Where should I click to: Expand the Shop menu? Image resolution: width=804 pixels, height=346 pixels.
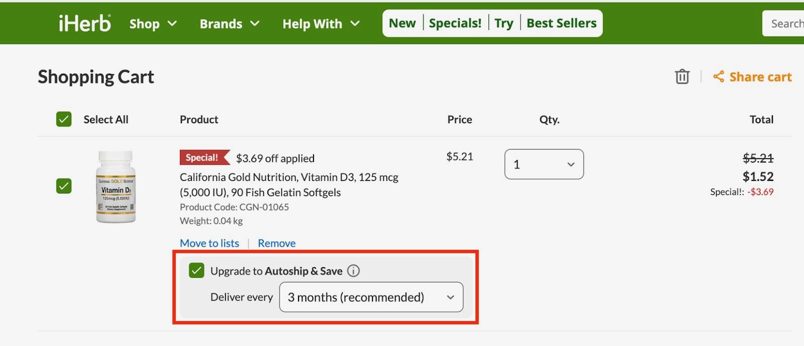(x=153, y=24)
